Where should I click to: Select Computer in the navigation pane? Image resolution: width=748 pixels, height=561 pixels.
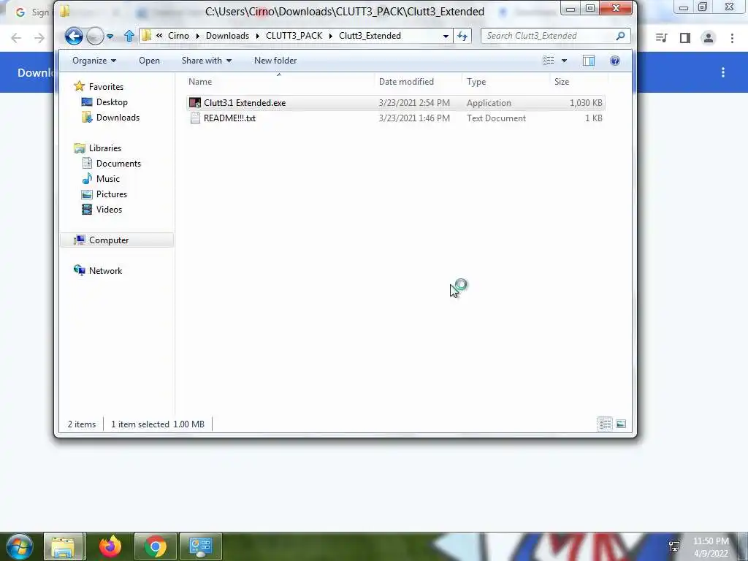117,240
